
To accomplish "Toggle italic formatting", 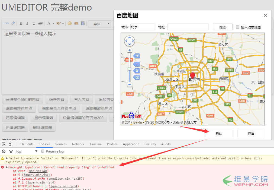I will [27, 23].
